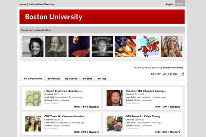Switch to the By Title tab
206x137 pixels.
point(88,79)
